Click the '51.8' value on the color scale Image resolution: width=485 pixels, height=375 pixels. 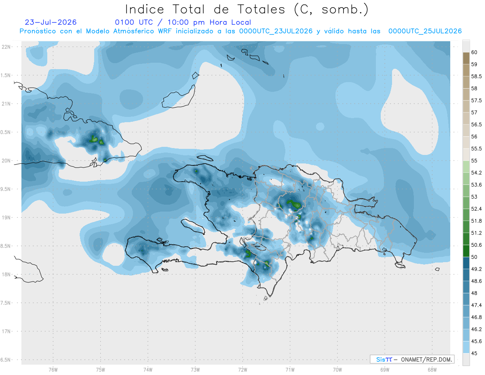point(476,221)
